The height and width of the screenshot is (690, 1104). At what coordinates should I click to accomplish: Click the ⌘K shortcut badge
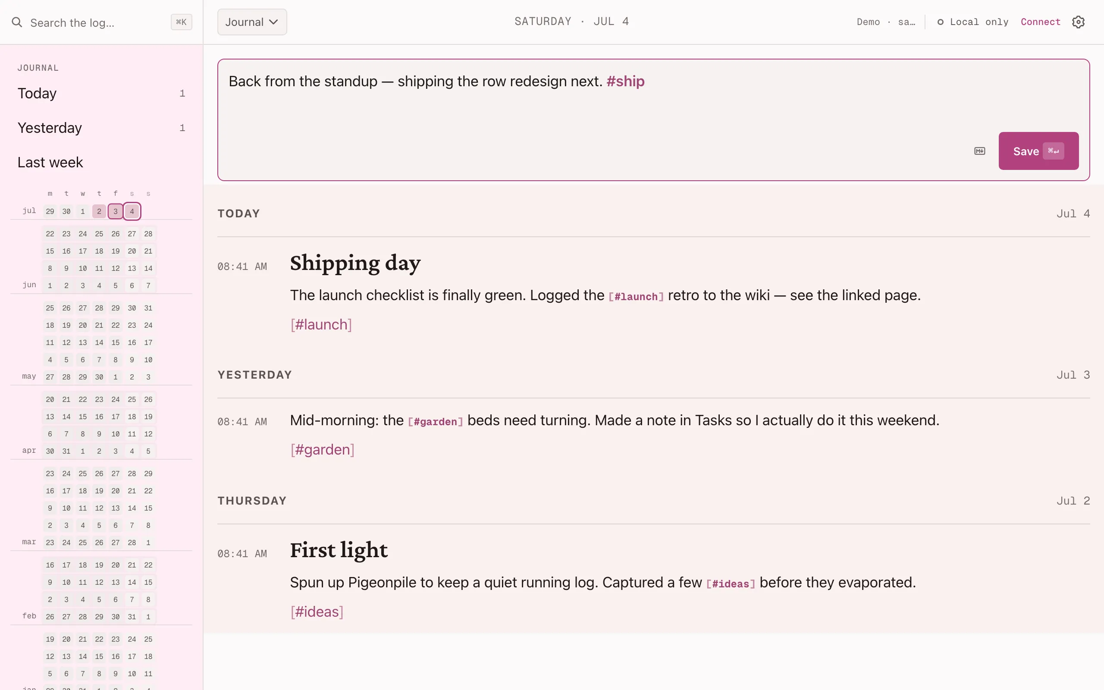[x=181, y=22]
